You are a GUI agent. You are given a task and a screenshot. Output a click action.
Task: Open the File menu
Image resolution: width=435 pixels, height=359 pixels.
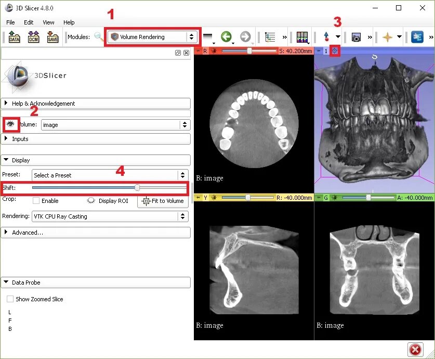click(x=10, y=22)
